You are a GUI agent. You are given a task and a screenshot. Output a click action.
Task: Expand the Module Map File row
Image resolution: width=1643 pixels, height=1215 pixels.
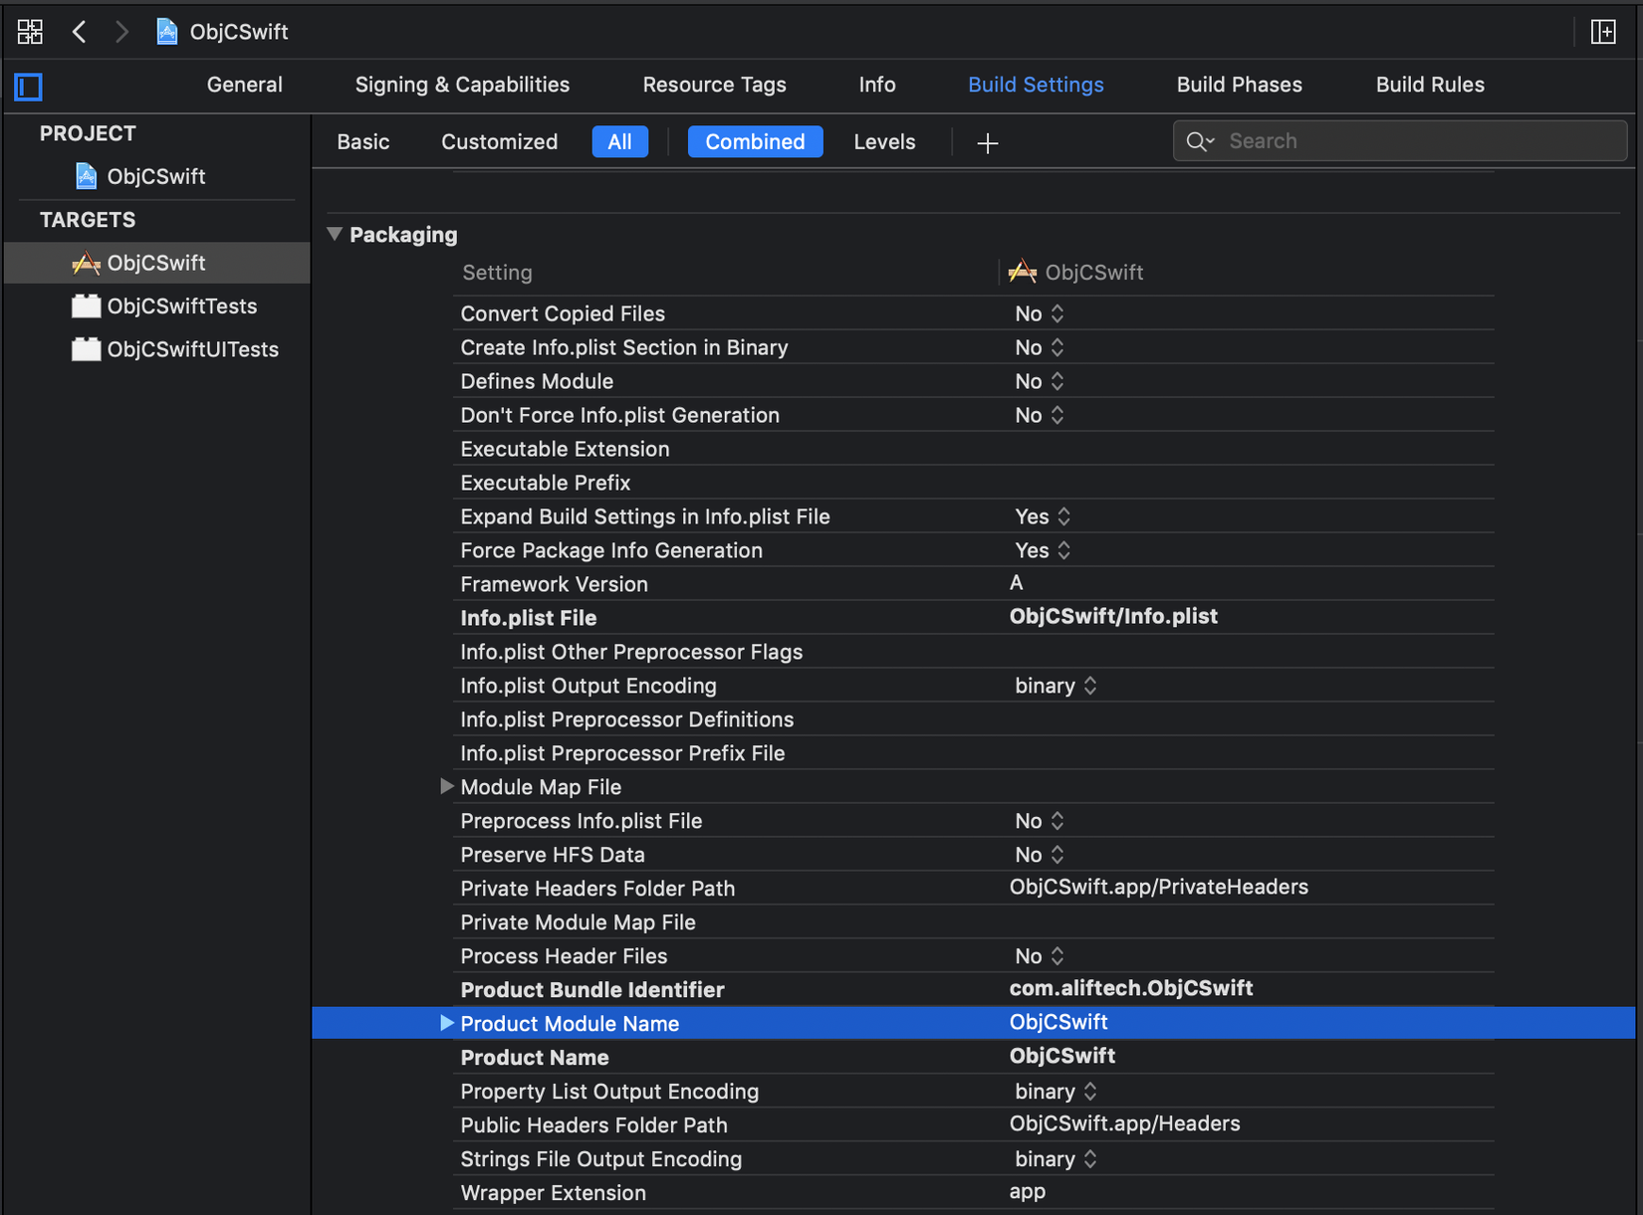pos(447,787)
